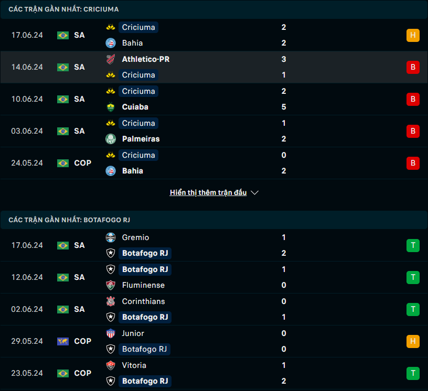Image resolution: width=428 pixels, height=391 pixels.
Task: Click Cuiaba score 5
Action: tap(284, 107)
